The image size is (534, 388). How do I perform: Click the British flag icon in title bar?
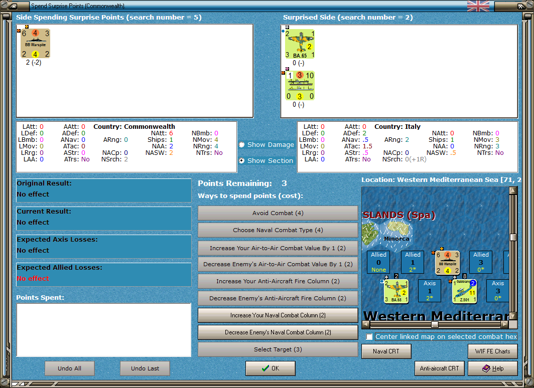pos(478,6)
